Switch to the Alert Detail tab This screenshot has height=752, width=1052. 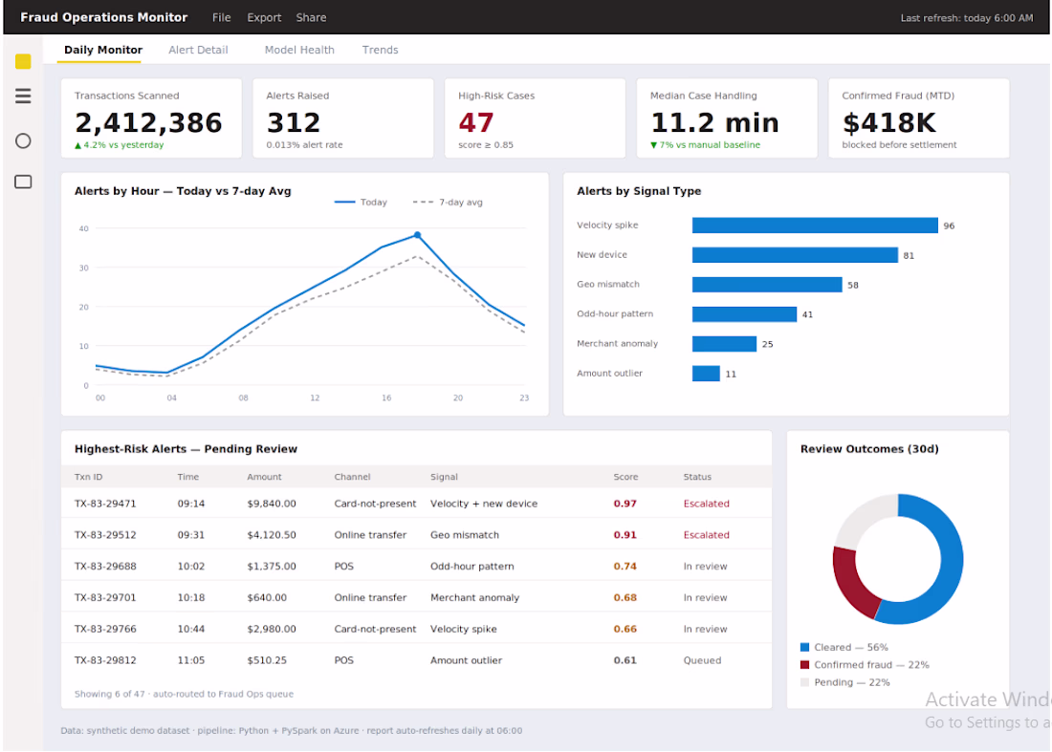(x=198, y=50)
